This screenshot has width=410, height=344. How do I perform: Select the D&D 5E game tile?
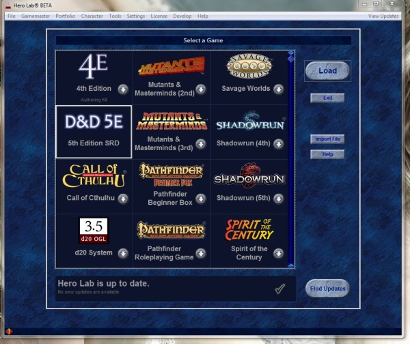tap(94, 132)
